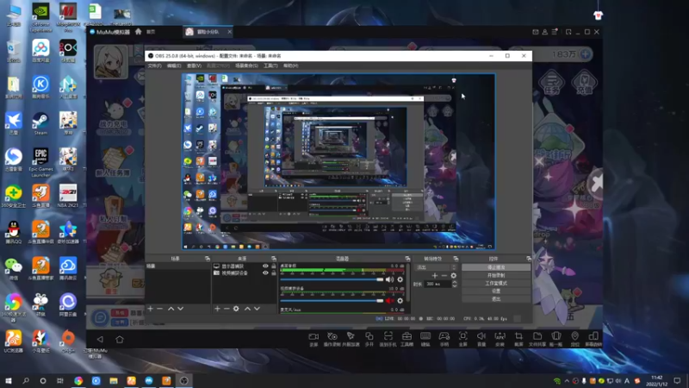This screenshot has width=689, height=388.
Task: Open the OBS 工具(T) menu
Action: (270, 66)
